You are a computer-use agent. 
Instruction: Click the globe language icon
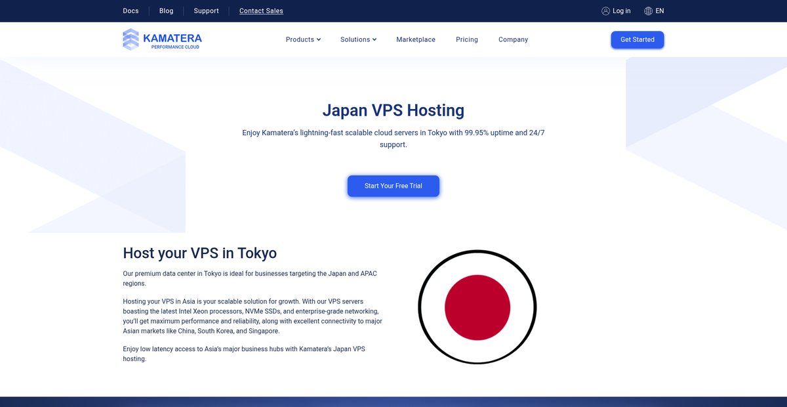click(649, 11)
